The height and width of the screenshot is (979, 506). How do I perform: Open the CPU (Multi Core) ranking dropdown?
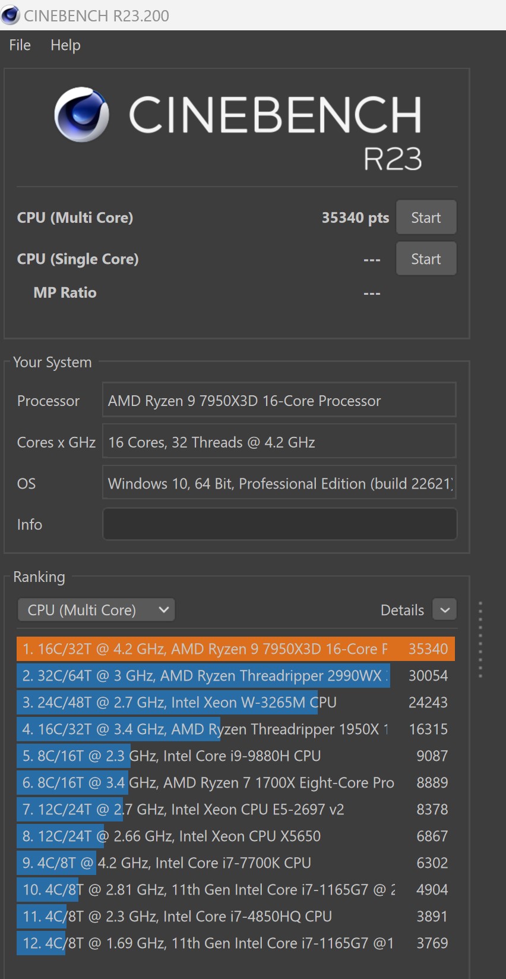(x=96, y=610)
